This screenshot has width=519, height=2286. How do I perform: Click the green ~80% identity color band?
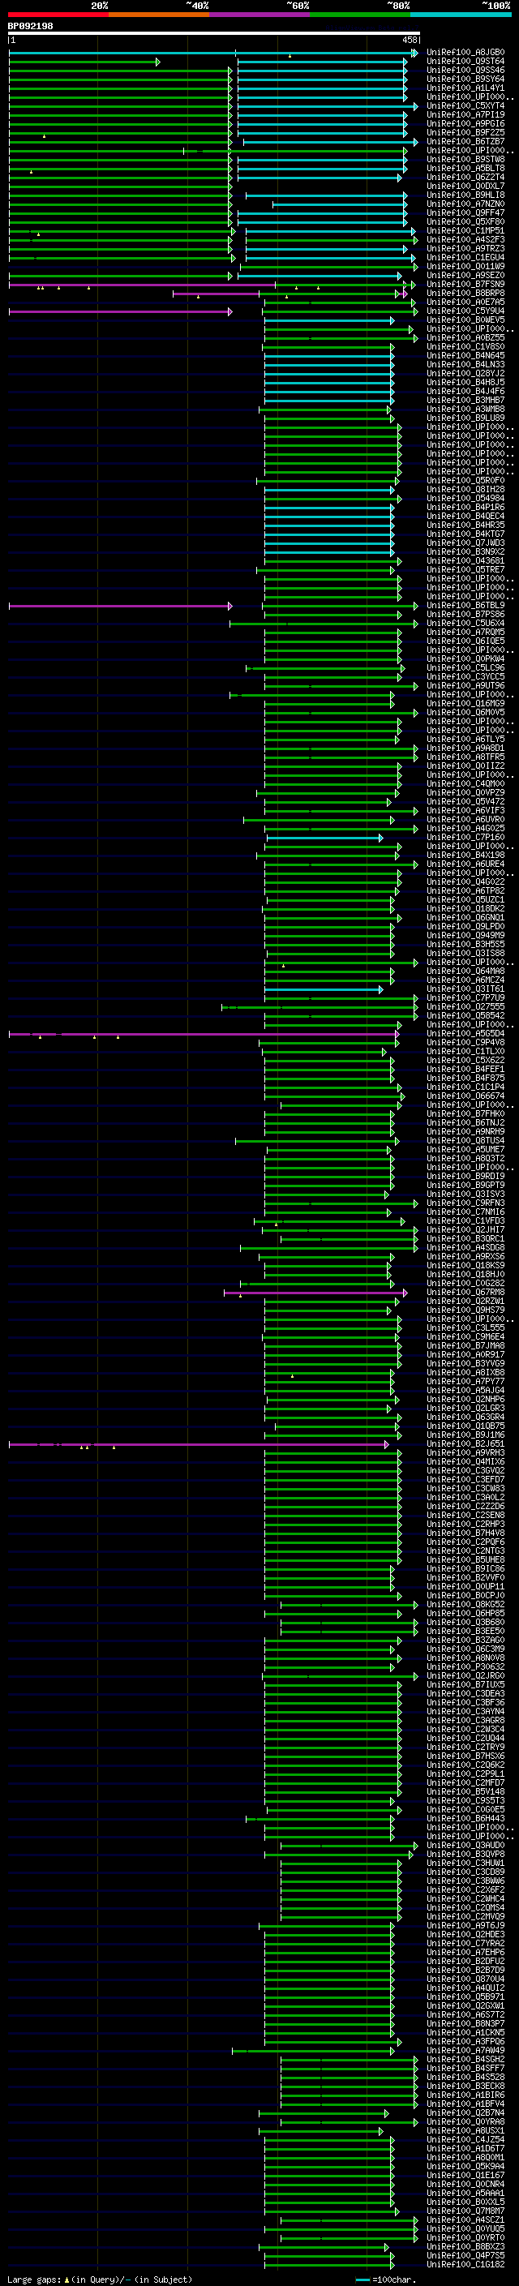360,15
